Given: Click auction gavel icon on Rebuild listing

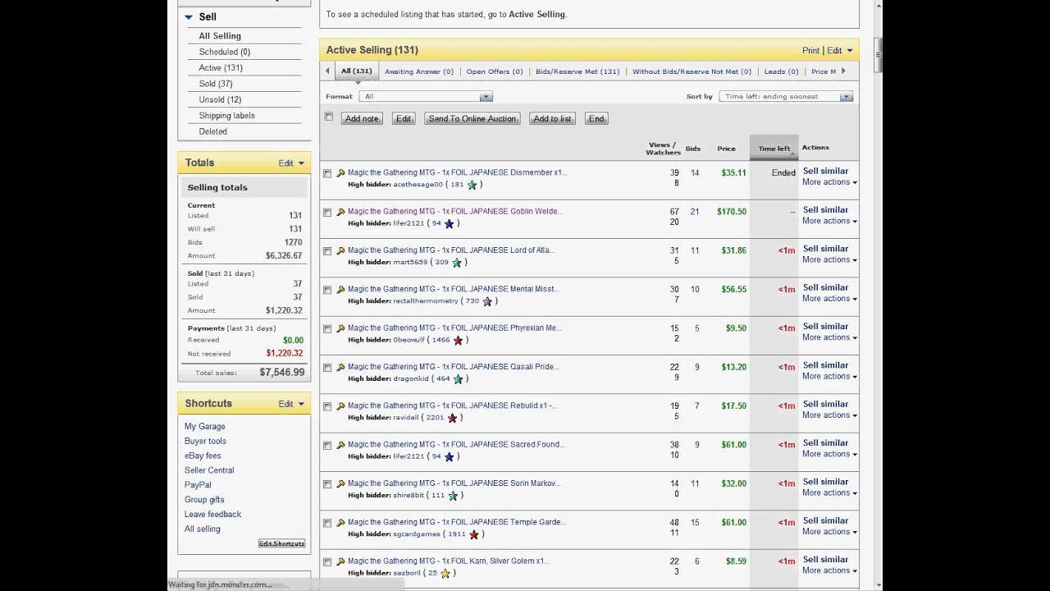Looking at the screenshot, I should click(340, 406).
